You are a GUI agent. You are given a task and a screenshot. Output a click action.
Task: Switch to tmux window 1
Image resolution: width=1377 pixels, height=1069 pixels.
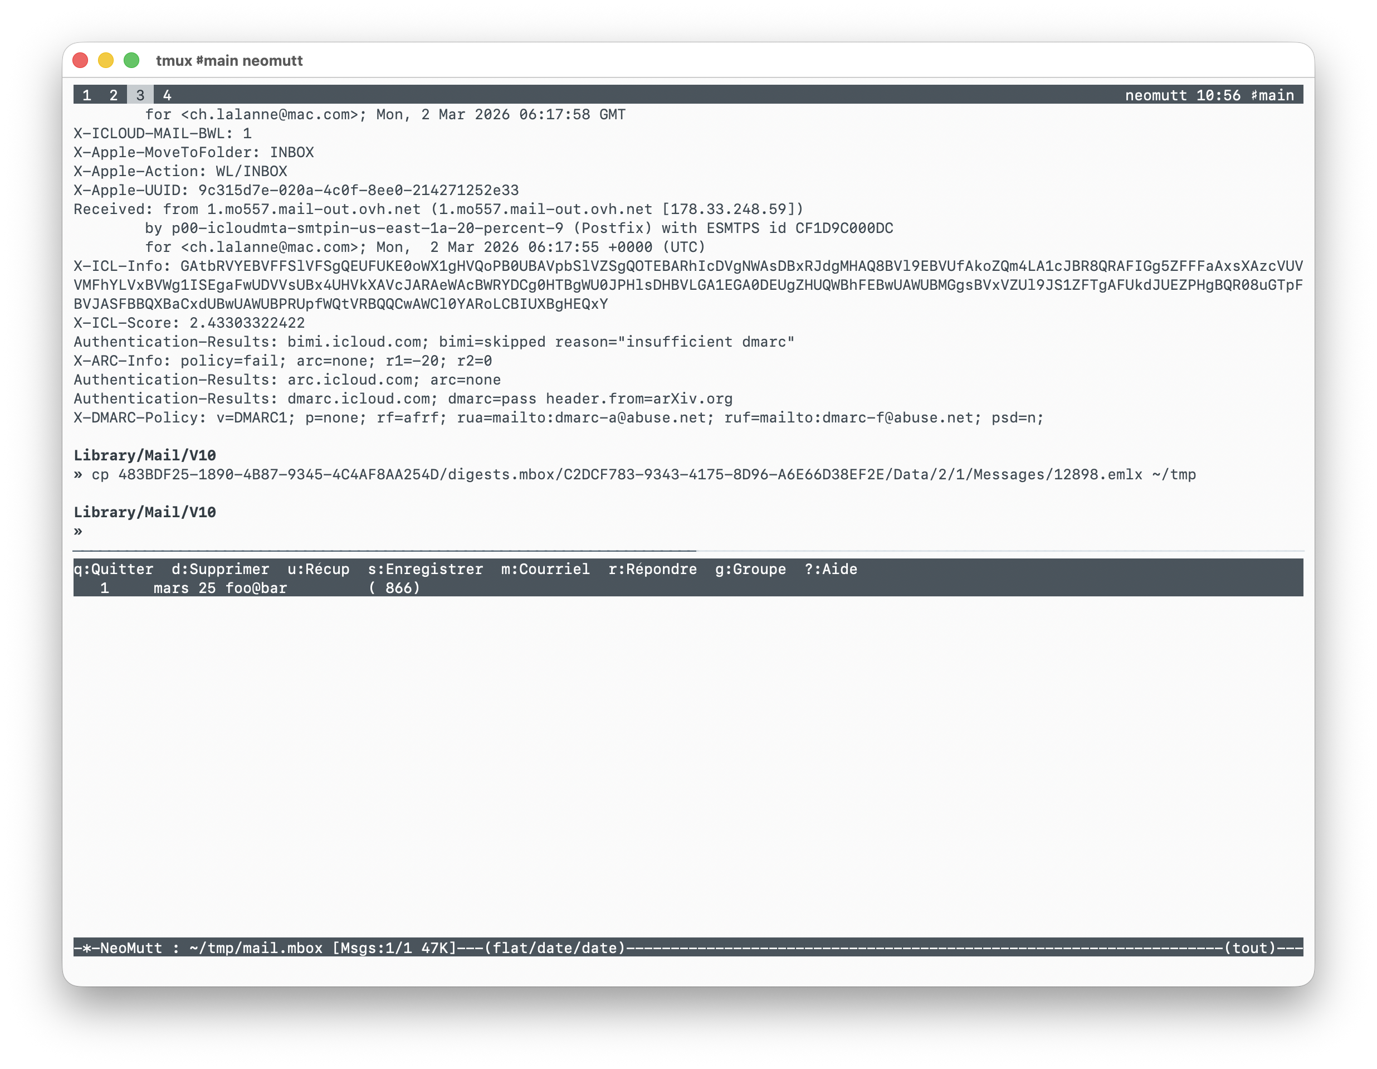click(x=87, y=95)
